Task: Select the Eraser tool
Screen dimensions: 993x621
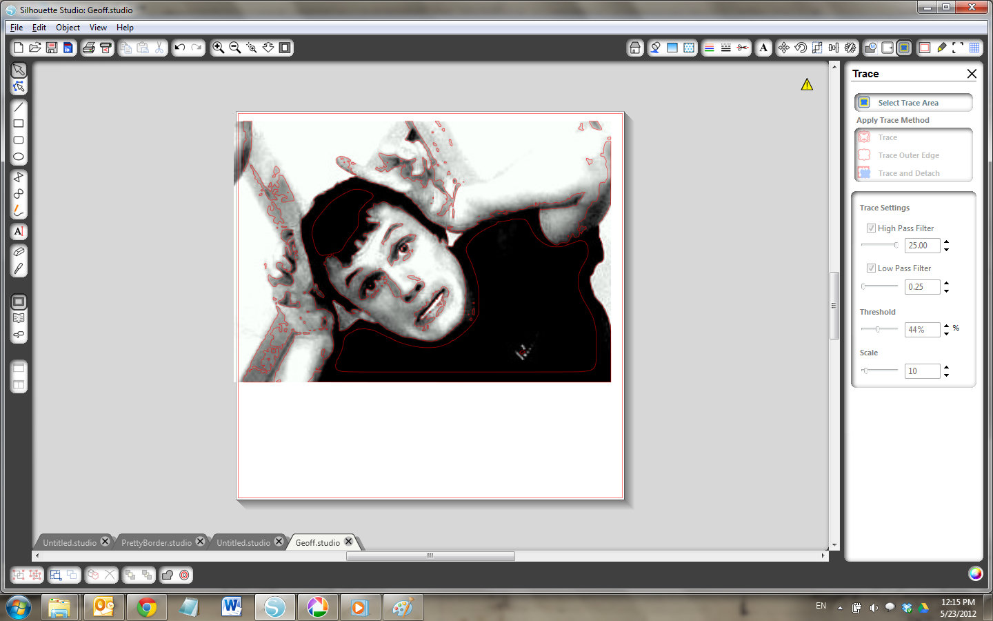Action: click(19, 252)
